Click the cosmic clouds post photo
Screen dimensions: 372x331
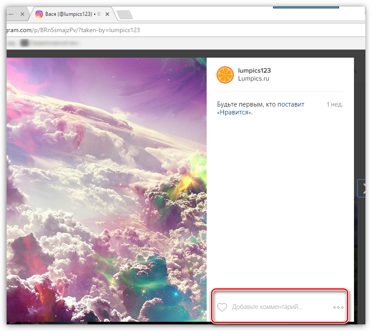106,190
